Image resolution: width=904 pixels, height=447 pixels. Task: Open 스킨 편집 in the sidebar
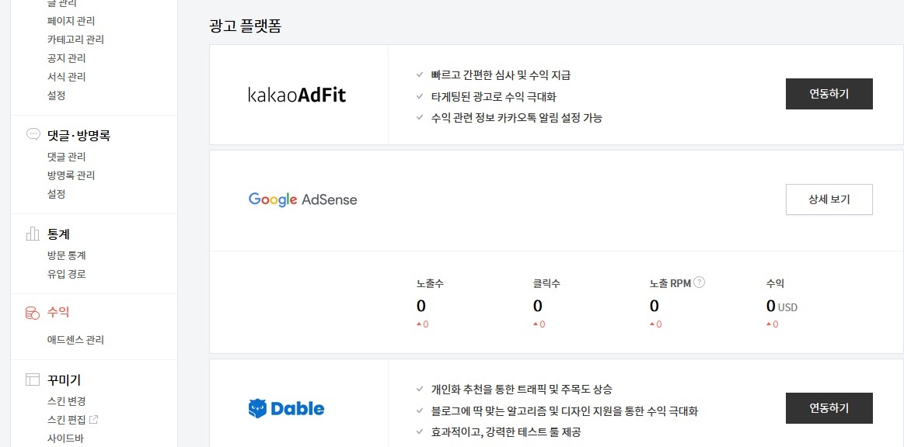[x=66, y=419]
